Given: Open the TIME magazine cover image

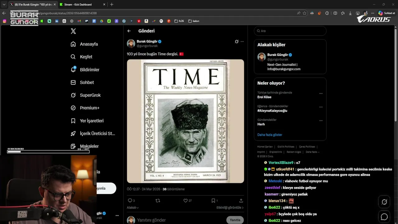Looking at the screenshot, I should click(x=185, y=121).
